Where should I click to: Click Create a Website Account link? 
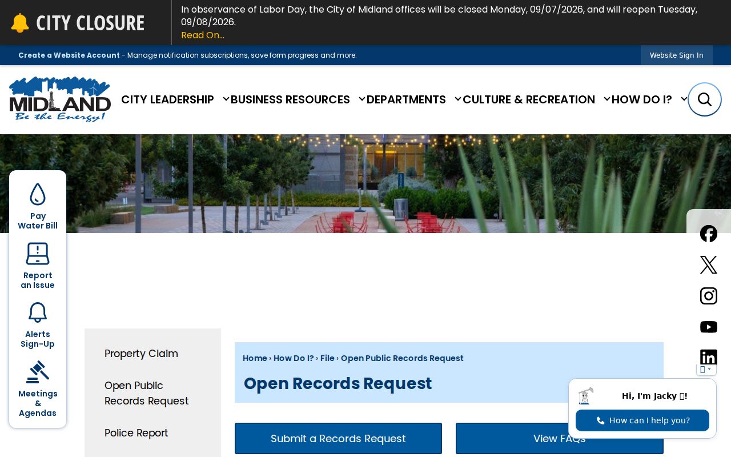click(69, 55)
